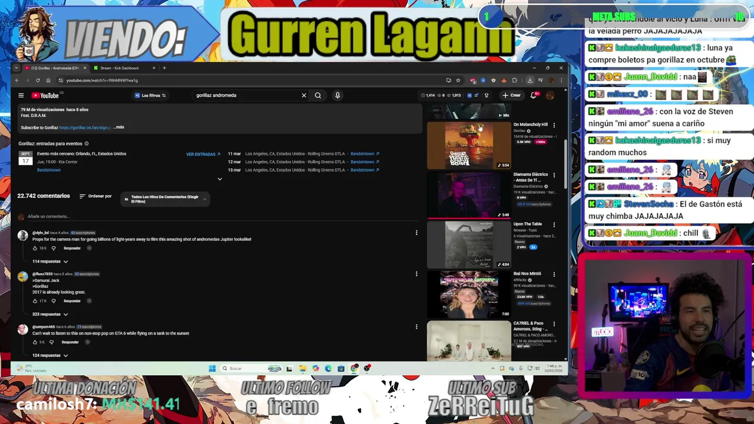The image size is (754, 424).
Task: Start voice search with the microphone icon
Action: click(338, 95)
